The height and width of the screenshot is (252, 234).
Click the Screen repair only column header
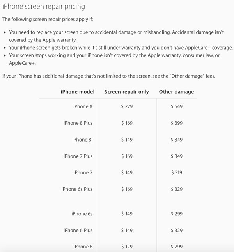pyautogui.click(x=127, y=92)
